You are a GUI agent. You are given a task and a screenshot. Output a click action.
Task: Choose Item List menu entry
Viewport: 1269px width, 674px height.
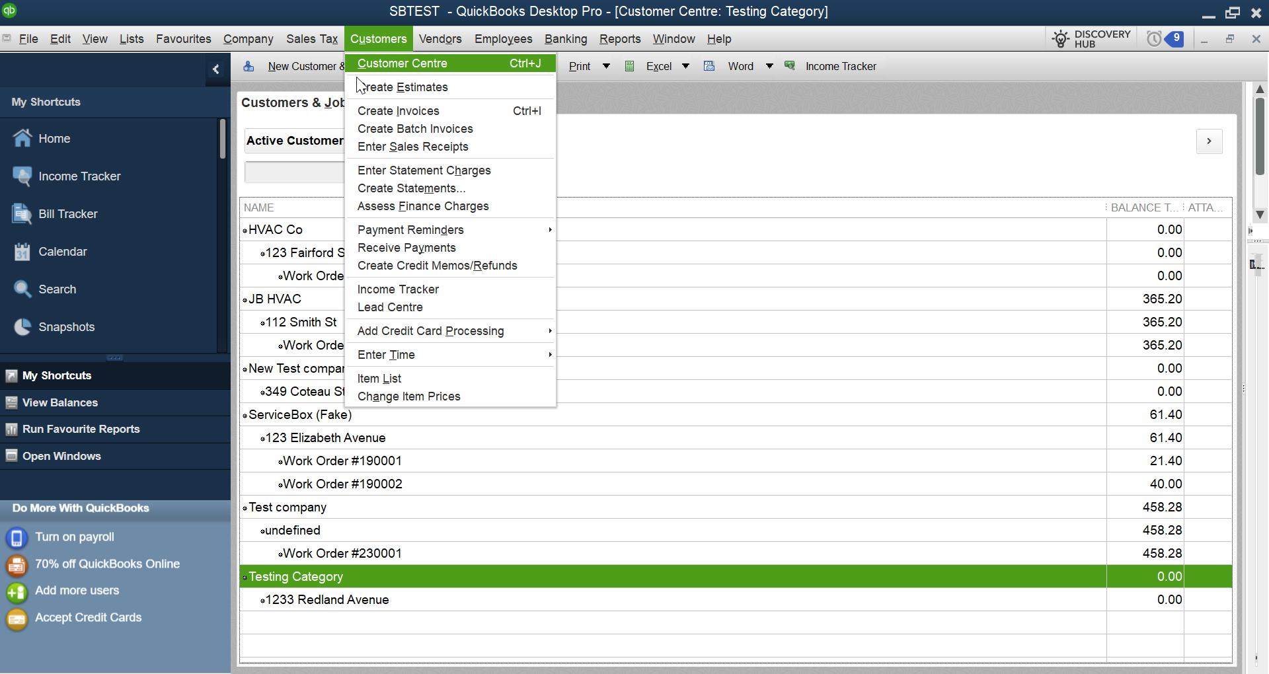click(x=450, y=379)
